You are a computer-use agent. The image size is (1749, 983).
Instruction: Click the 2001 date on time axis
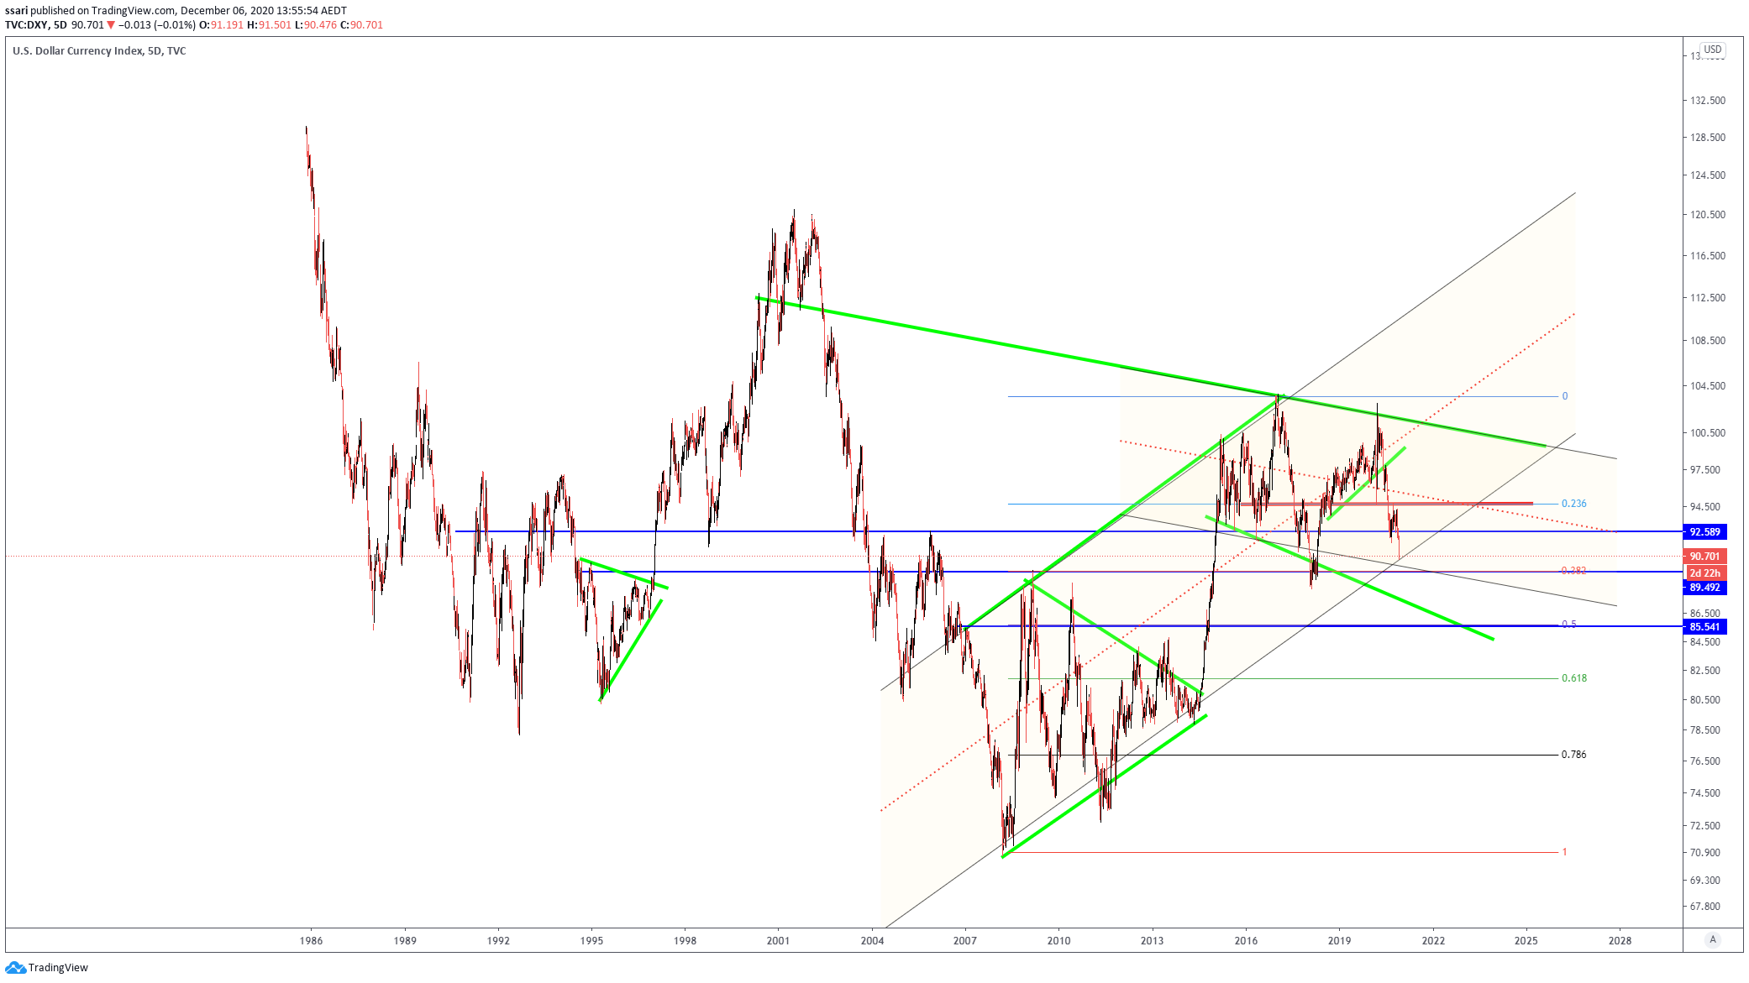778,941
